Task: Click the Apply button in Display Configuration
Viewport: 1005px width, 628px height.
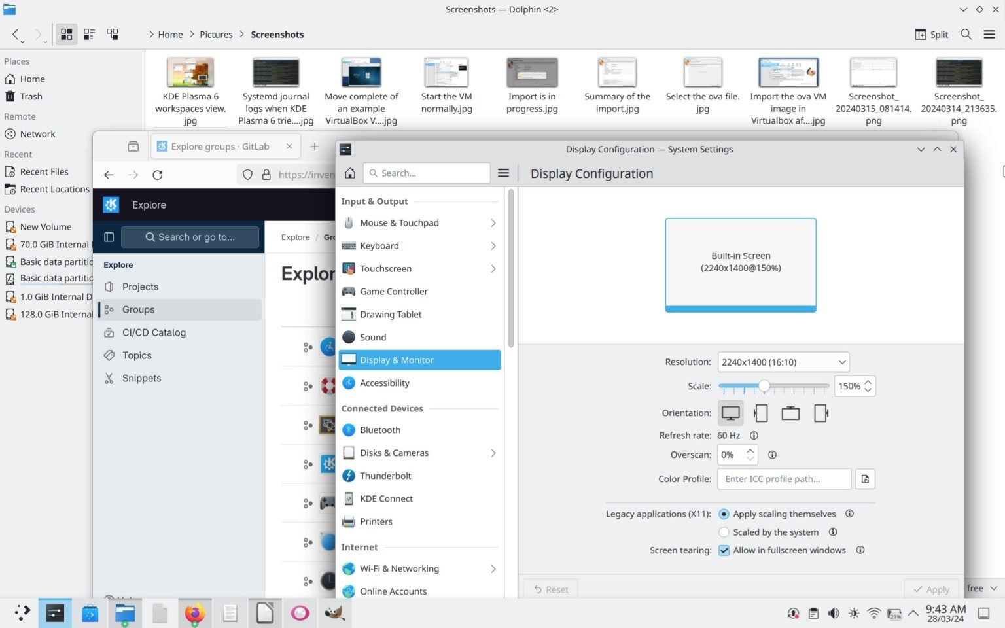Action: 932,589
